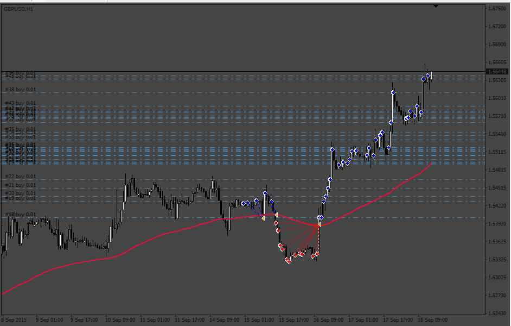The width and height of the screenshot is (511, 326).
Task: Click price scale value 1.55410
Action: pos(497,134)
